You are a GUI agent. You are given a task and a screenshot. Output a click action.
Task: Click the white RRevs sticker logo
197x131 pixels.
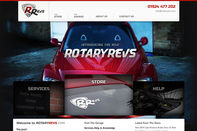click(85, 103)
